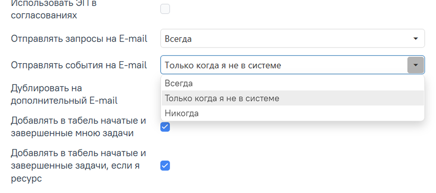This screenshot has height=193, width=436.
Task: Click gray arrow button of events E-mail combo
Action: click(x=416, y=65)
